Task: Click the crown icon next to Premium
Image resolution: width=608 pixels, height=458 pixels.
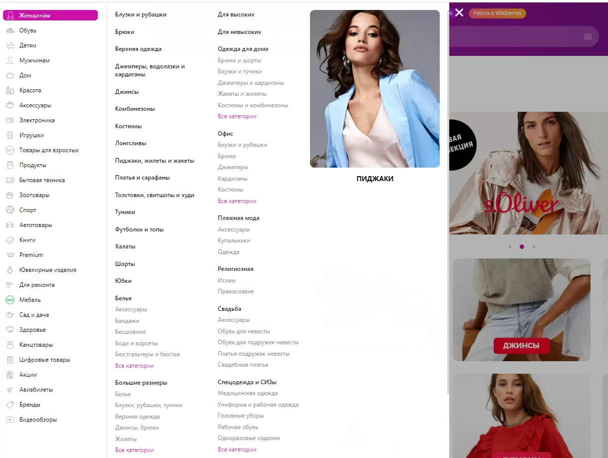Action: [10, 255]
